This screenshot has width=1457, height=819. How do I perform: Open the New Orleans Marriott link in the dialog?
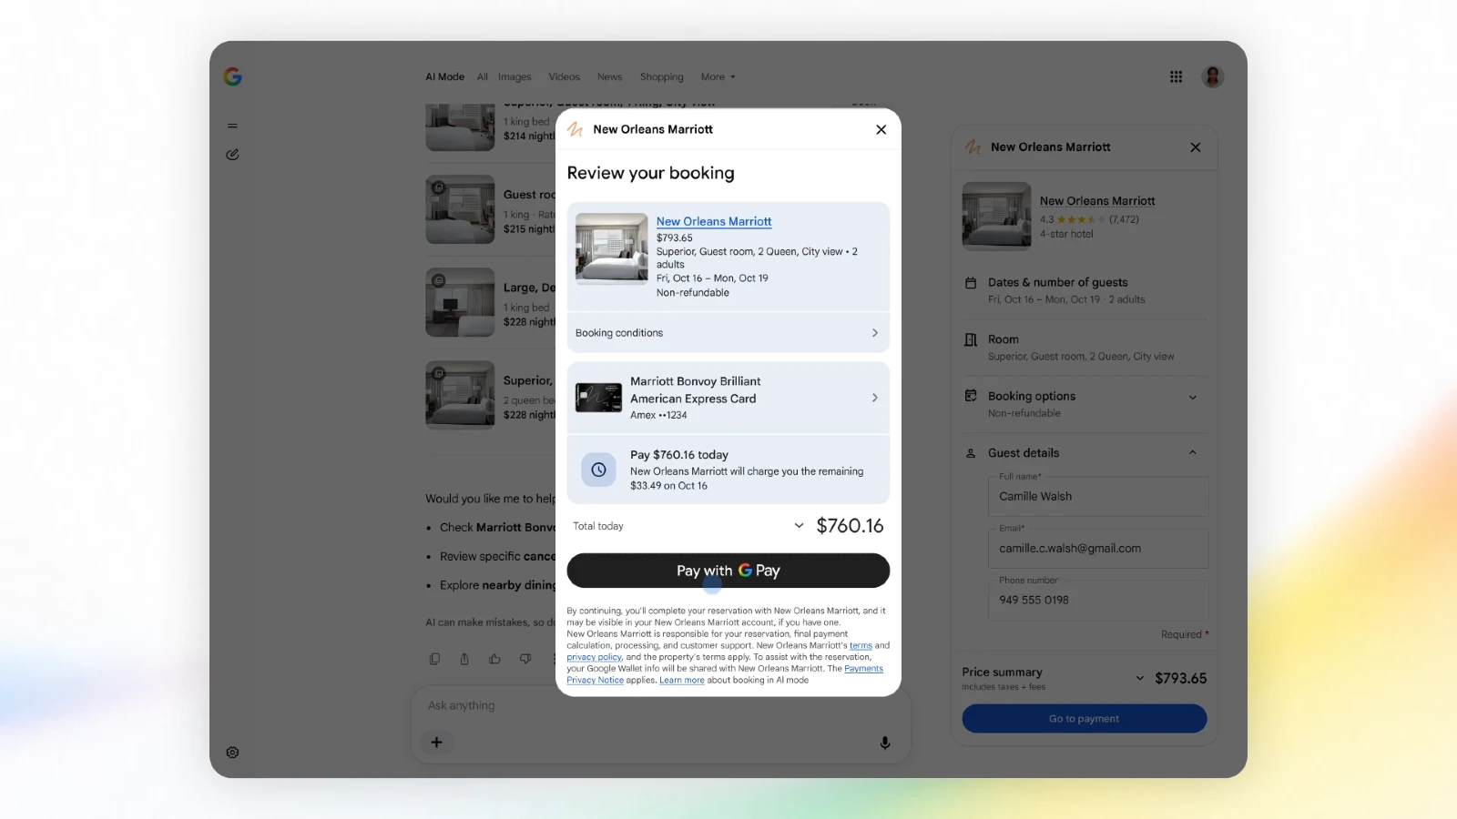(714, 222)
